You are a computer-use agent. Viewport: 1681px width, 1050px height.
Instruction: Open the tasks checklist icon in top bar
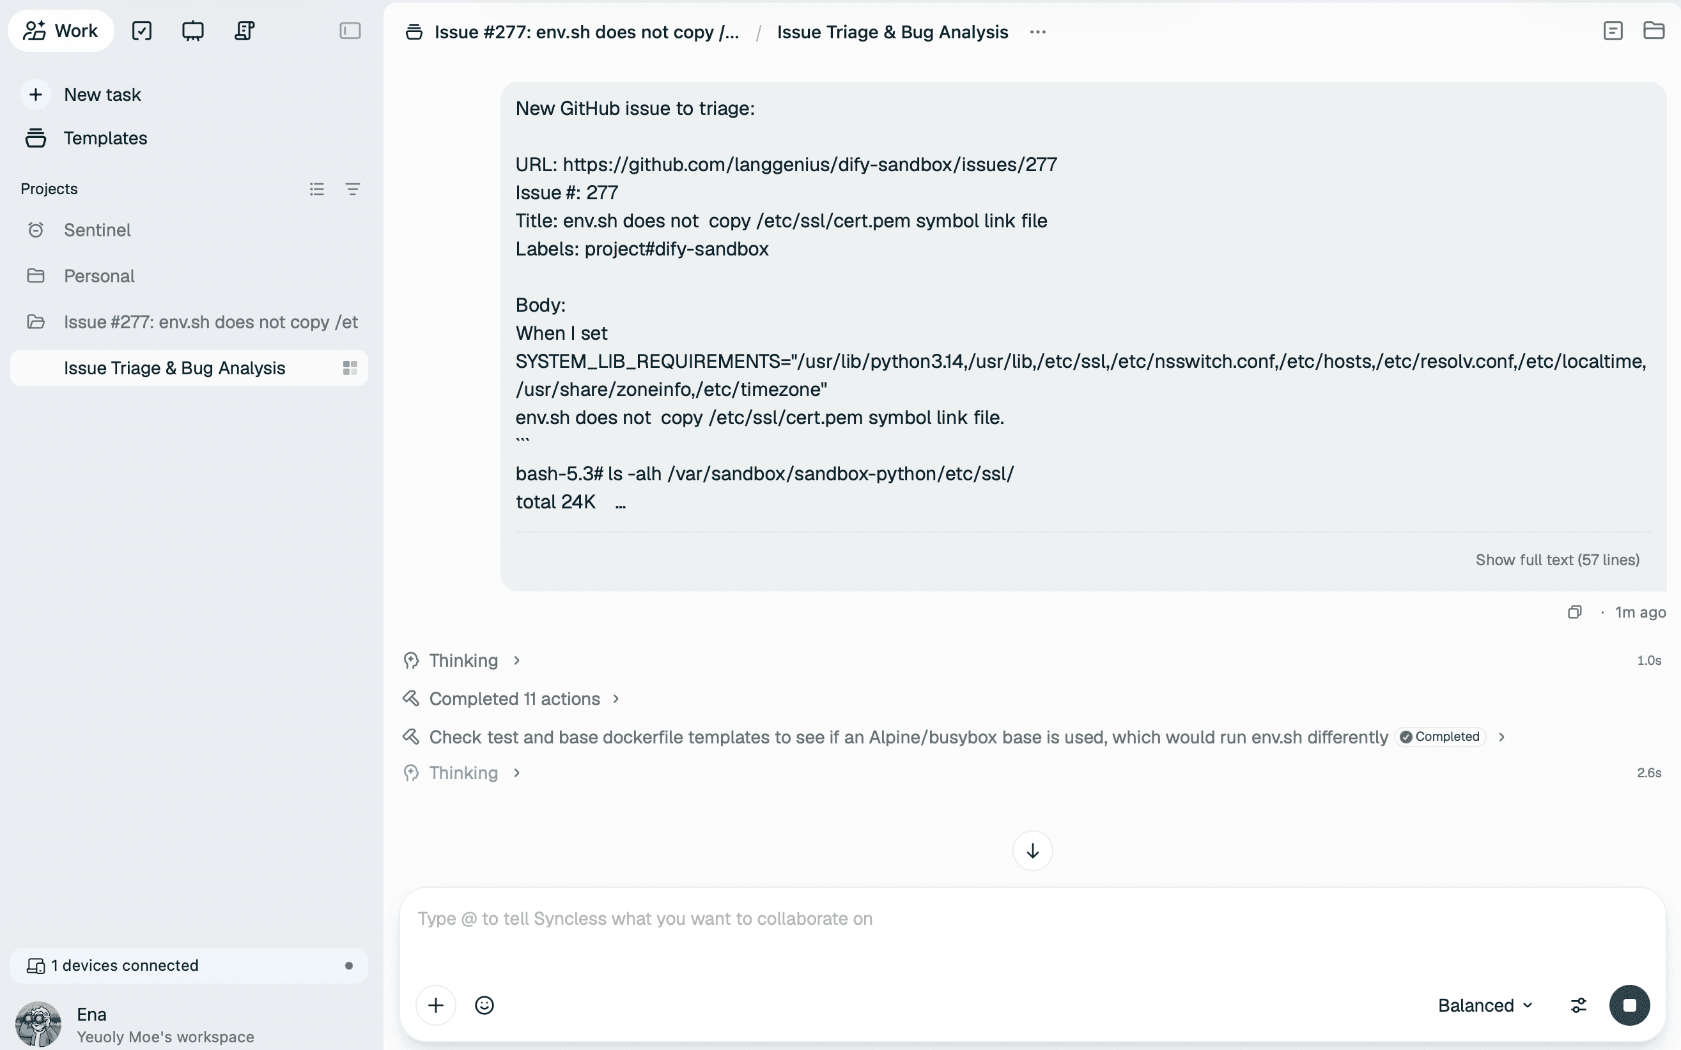point(142,31)
